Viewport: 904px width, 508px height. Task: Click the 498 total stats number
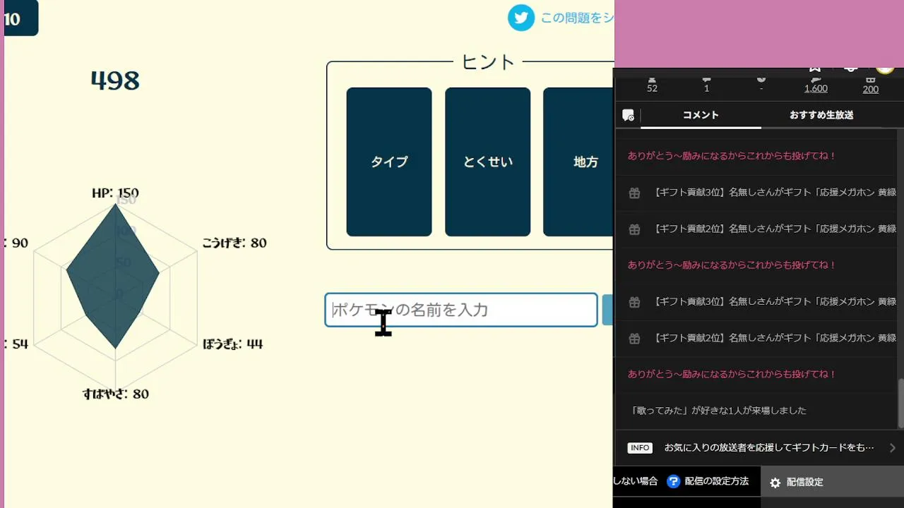(115, 81)
